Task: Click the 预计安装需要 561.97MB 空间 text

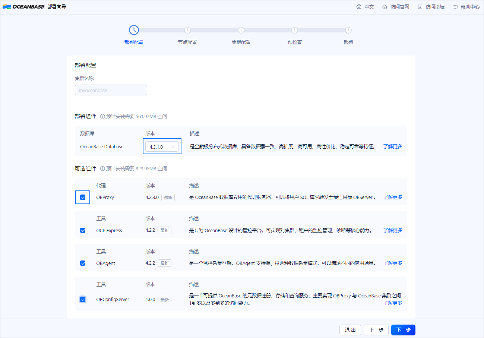Action: [137, 116]
